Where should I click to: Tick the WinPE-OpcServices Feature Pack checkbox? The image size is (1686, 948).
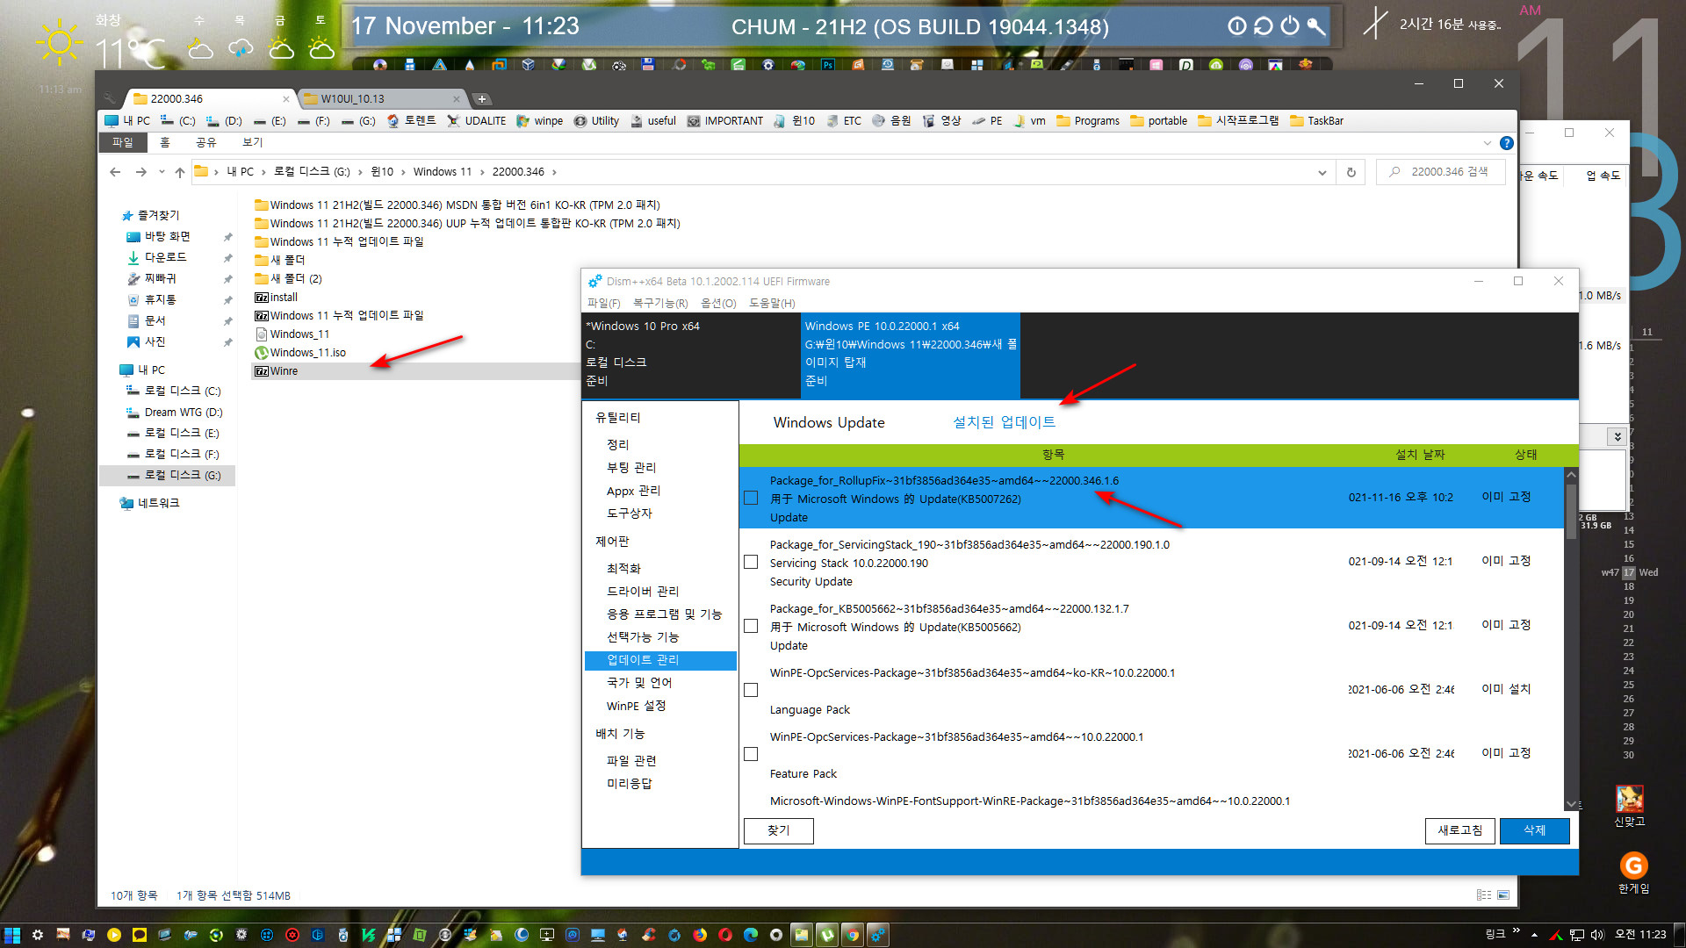[751, 754]
